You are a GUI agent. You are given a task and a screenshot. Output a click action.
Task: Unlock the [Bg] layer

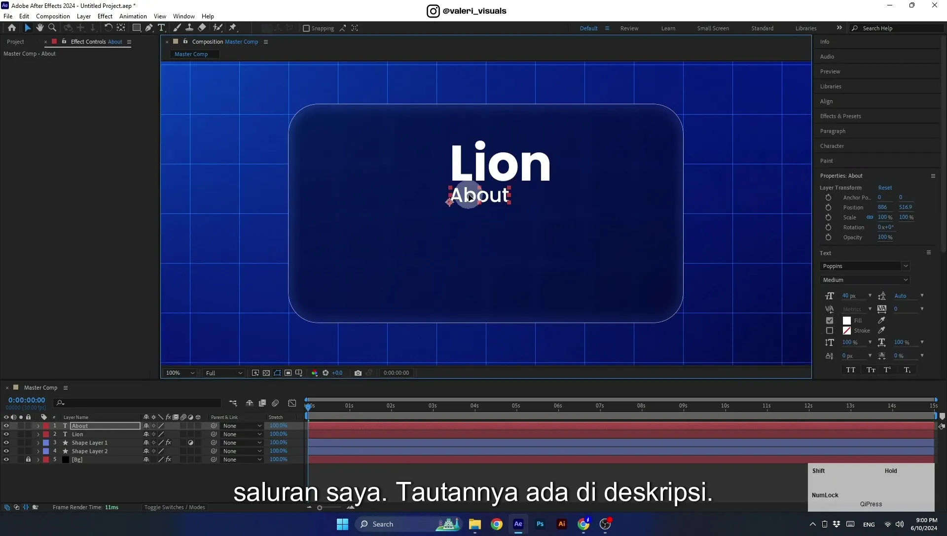tap(28, 460)
